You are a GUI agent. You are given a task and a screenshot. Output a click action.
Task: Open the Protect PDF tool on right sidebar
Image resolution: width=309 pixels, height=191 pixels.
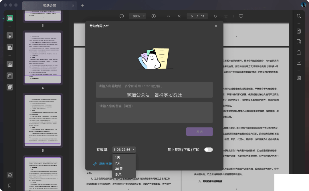[x=299, y=42]
